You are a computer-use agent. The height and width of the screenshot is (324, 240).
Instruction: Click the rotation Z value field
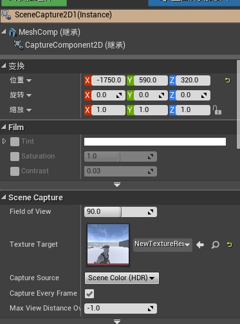pos(193,95)
